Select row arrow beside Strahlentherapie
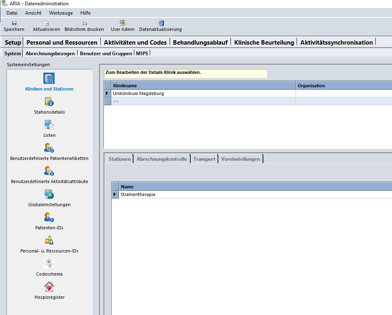392x315 pixels. 115,194
